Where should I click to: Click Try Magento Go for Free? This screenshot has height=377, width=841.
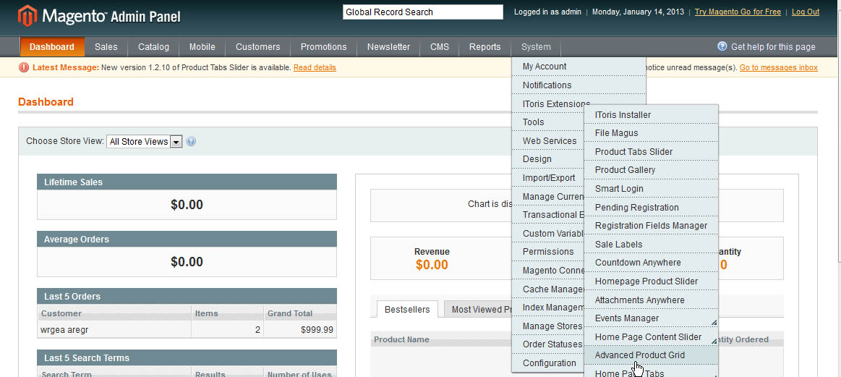click(x=738, y=12)
